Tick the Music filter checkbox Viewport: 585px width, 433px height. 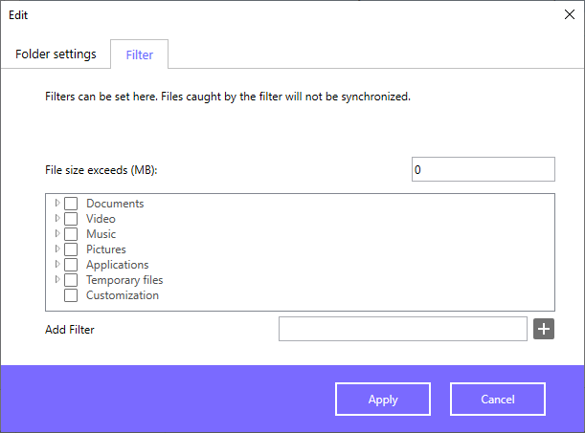tap(71, 234)
